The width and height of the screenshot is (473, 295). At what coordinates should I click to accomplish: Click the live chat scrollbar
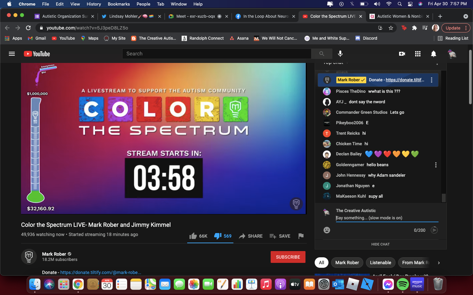(x=443, y=198)
